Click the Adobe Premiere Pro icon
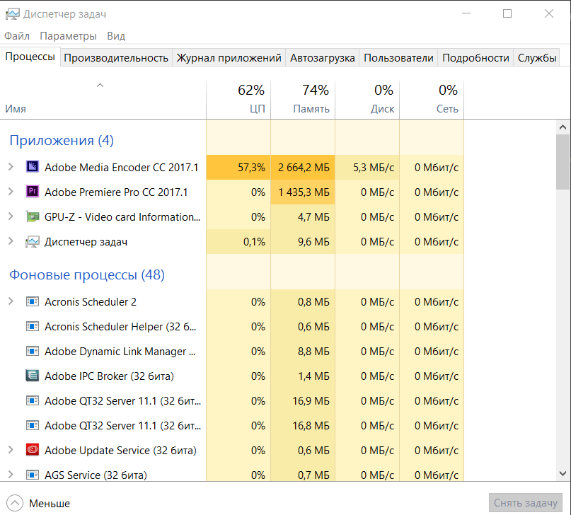The image size is (571, 515). coord(33,192)
